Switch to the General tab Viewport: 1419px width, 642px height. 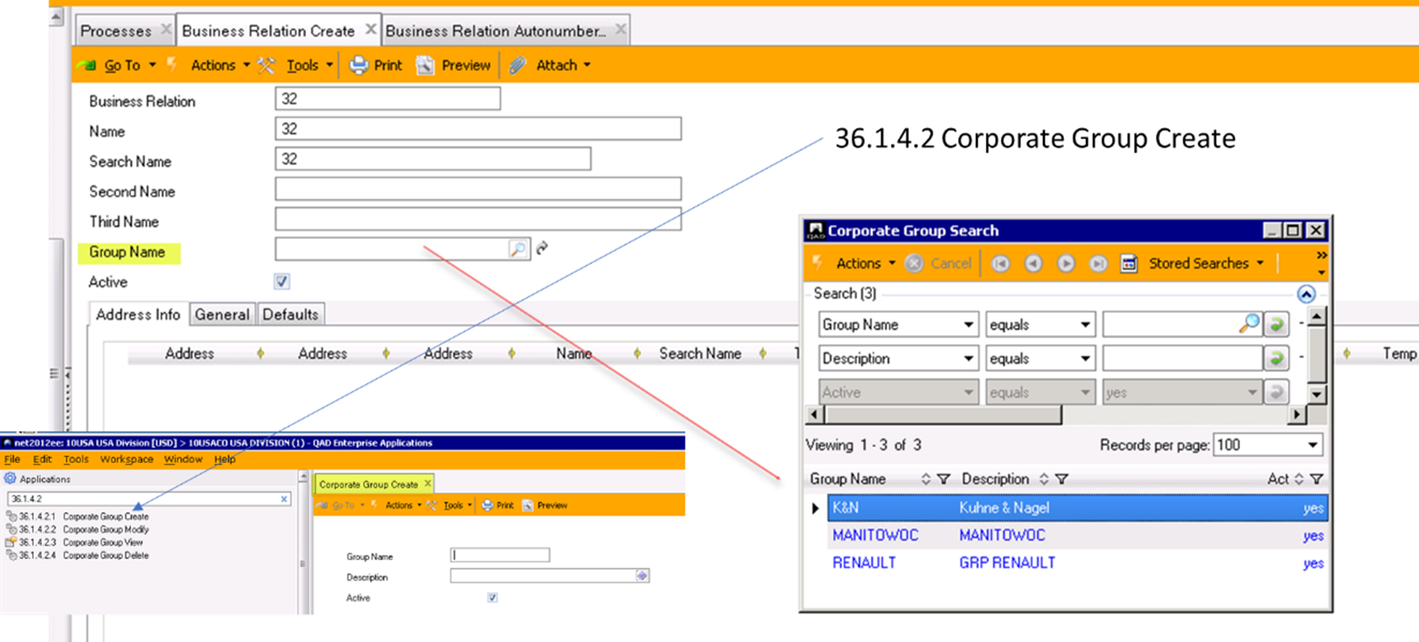point(222,315)
